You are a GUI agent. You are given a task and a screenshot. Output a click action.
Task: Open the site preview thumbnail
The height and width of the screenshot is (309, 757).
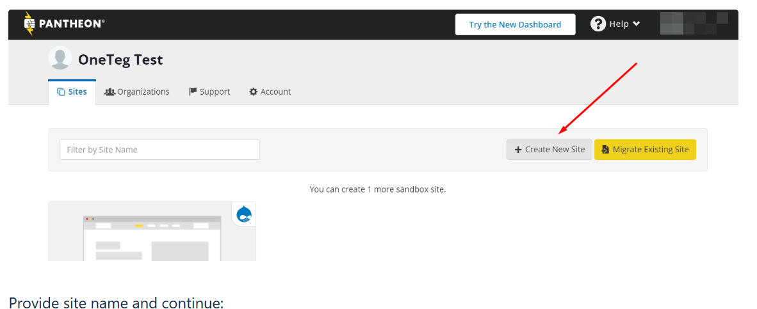pos(152,238)
